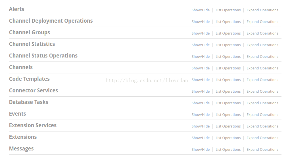Screen dimensions: 288x155
Task: Expand Operations for Channel Status Operations
Action: [x=262, y=57]
